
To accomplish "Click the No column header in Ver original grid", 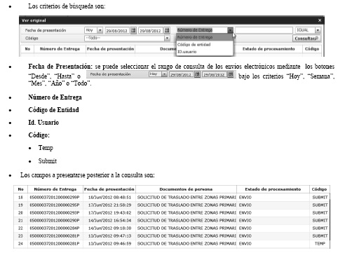I will pos(27,49).
